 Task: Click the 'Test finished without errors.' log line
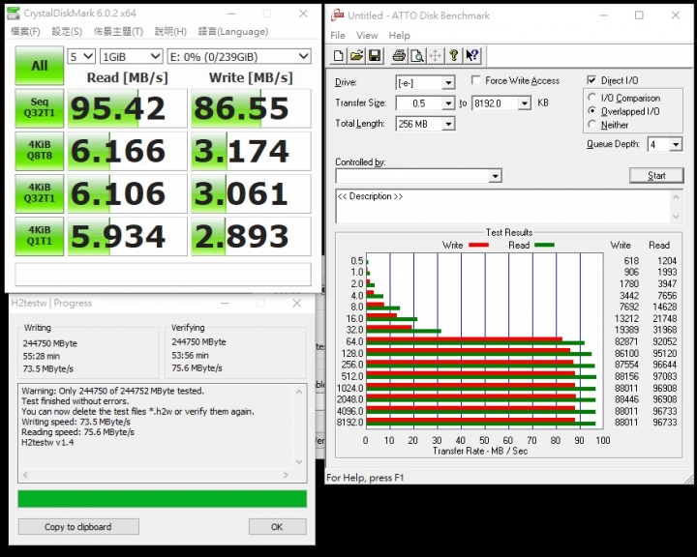[76, 401]
